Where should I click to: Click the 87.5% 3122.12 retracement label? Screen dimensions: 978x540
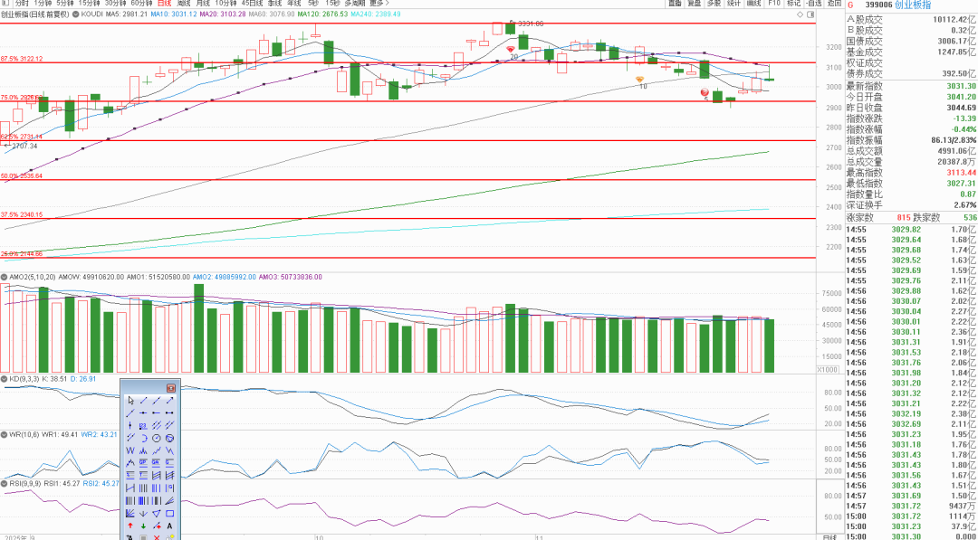coord(22,59)
